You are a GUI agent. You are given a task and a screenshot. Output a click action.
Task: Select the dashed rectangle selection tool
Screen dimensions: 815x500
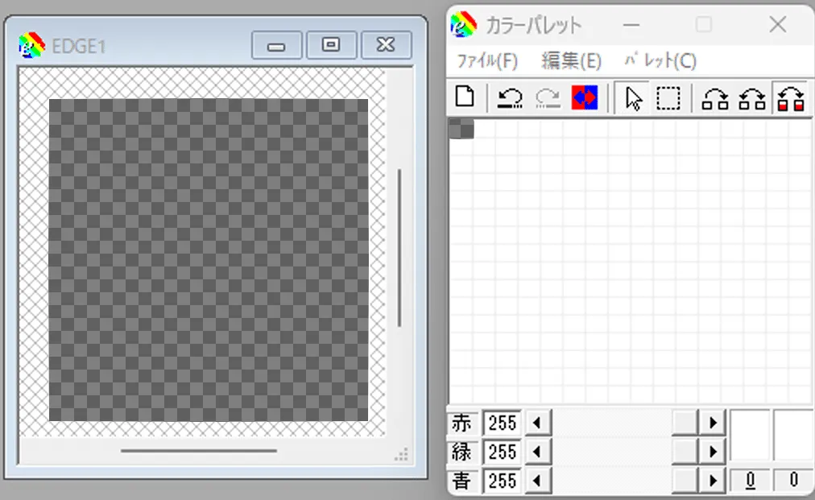[668, 97]
